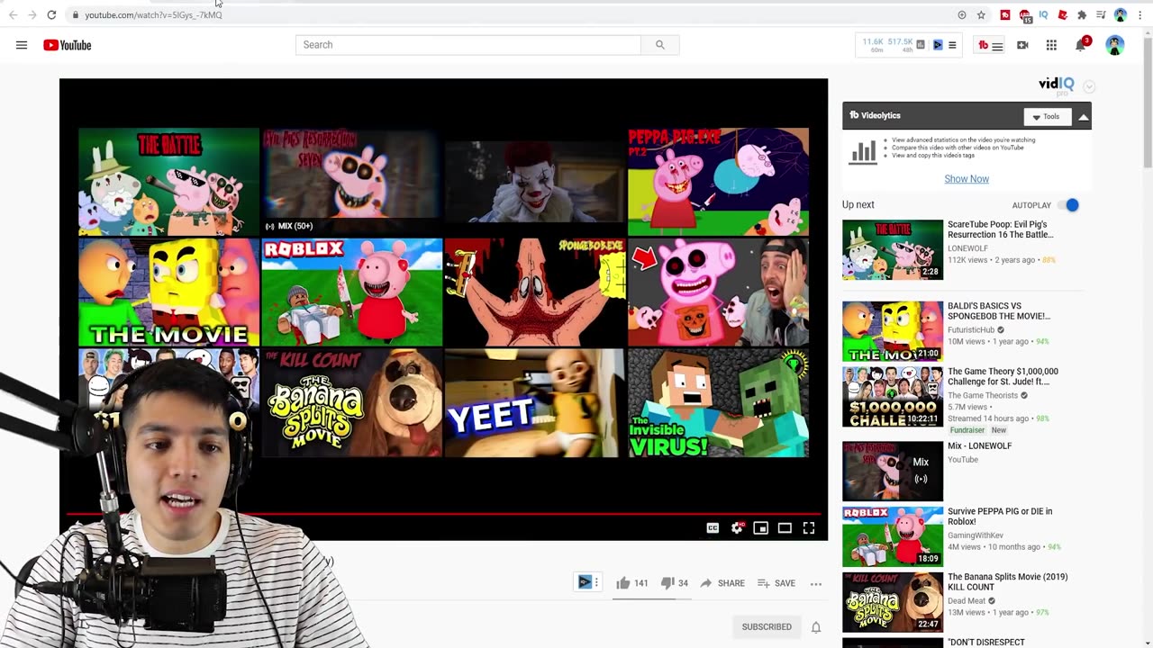Reload the page in browser
Image resolution: width=1153 pixels, height=648 pixels.
coord(51,15)
